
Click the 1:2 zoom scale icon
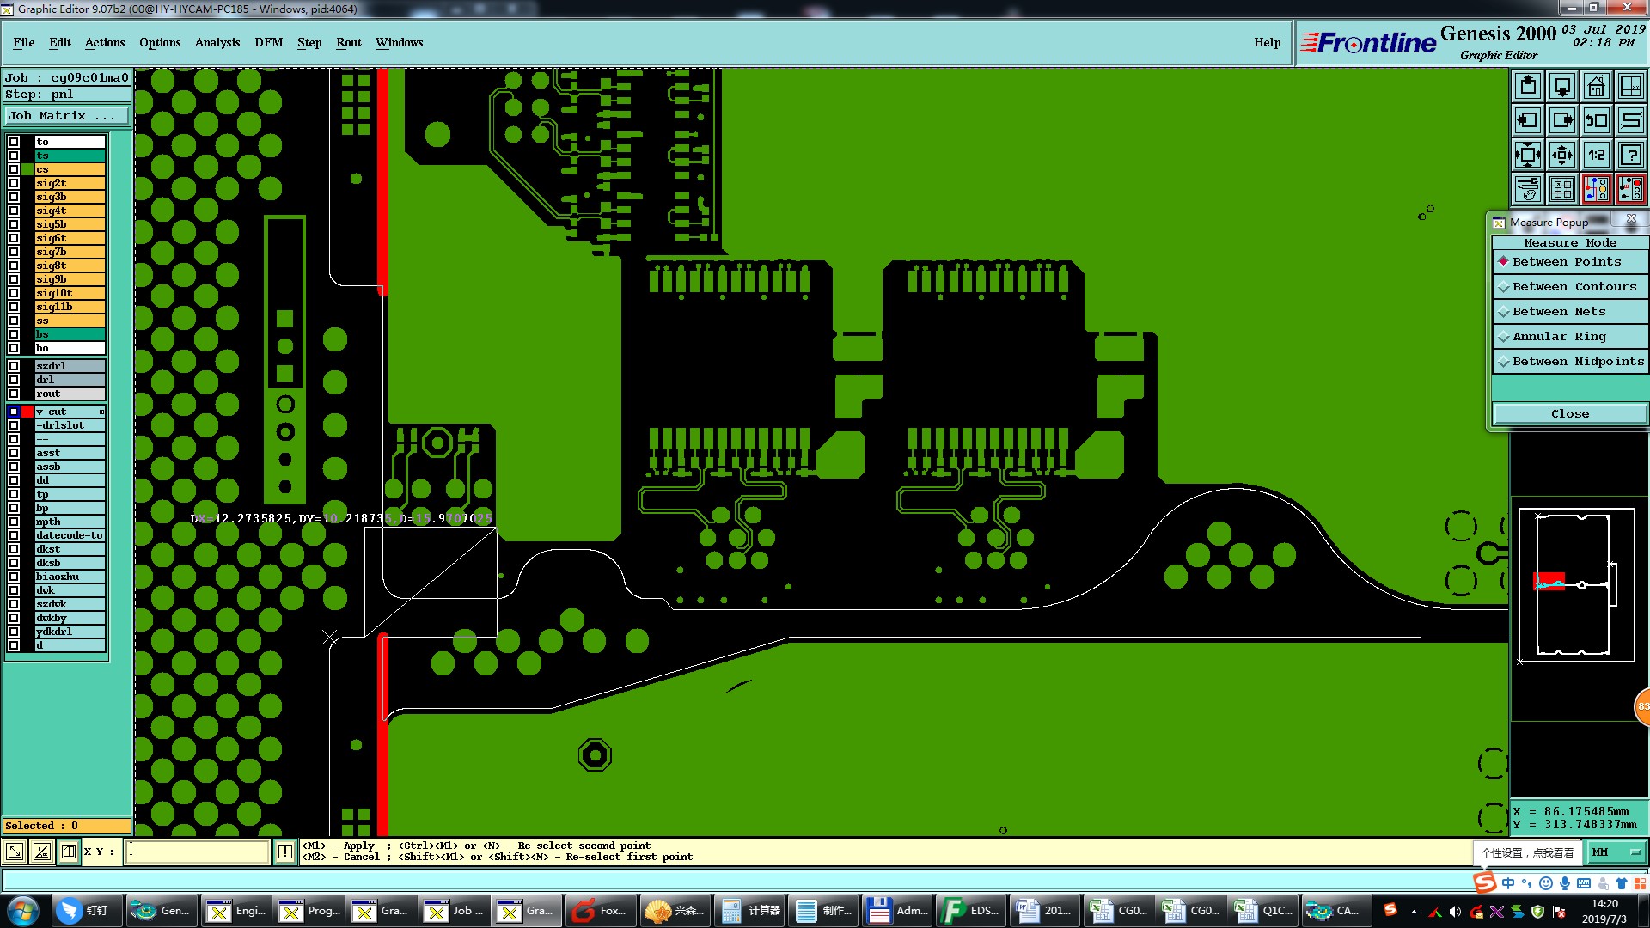[1596, 155]
